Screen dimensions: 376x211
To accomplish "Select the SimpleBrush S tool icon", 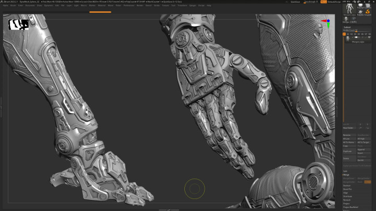I will click(x=367, y=11).
